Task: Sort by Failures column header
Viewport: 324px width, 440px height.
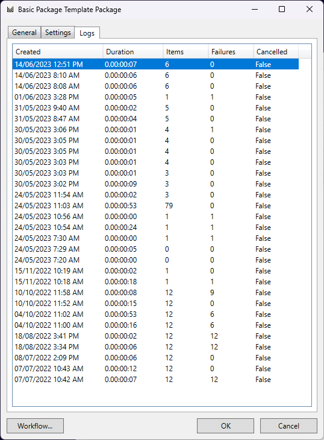Action: point(231,52)
